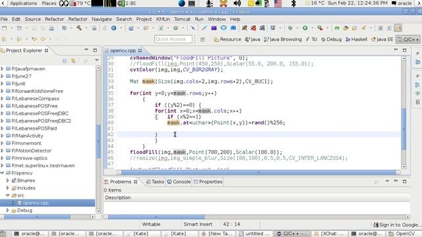Click the Open Perspective icon

[202, 39]
